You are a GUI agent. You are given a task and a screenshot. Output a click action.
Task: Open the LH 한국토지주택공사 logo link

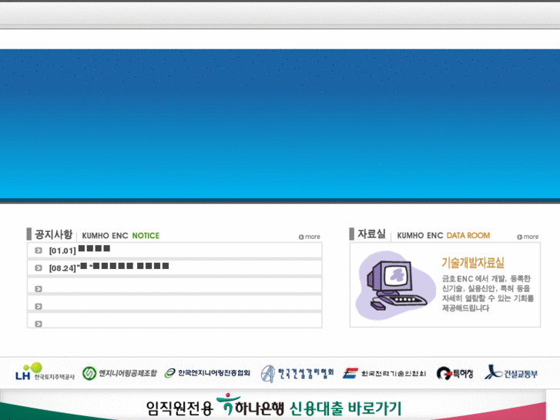point(45,371)
